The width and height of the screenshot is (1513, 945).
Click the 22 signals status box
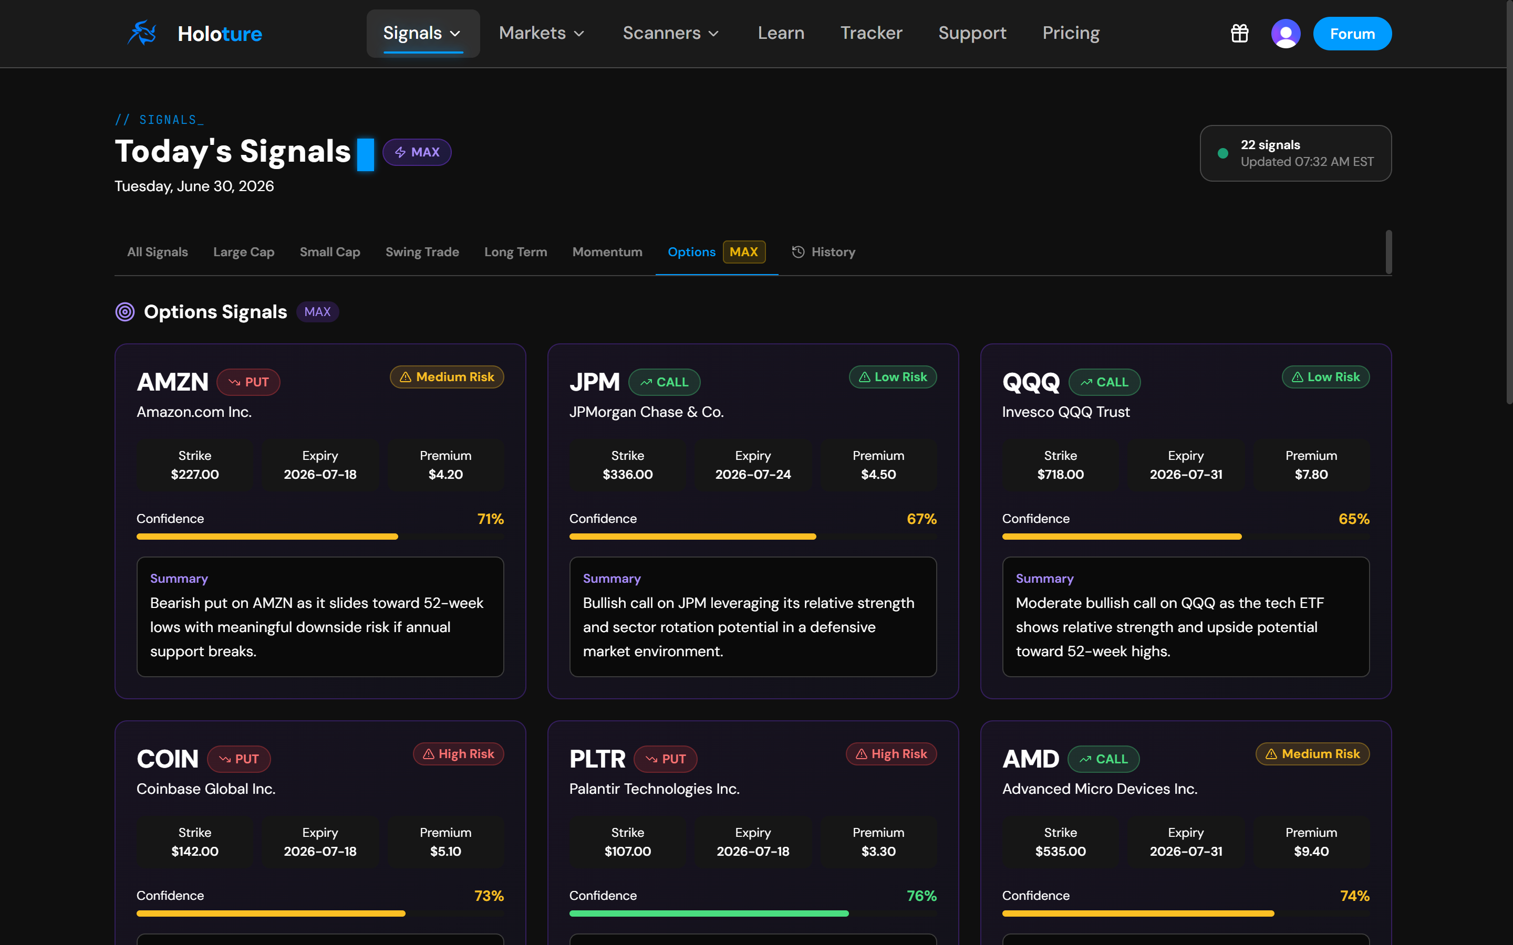[1296, 153]
